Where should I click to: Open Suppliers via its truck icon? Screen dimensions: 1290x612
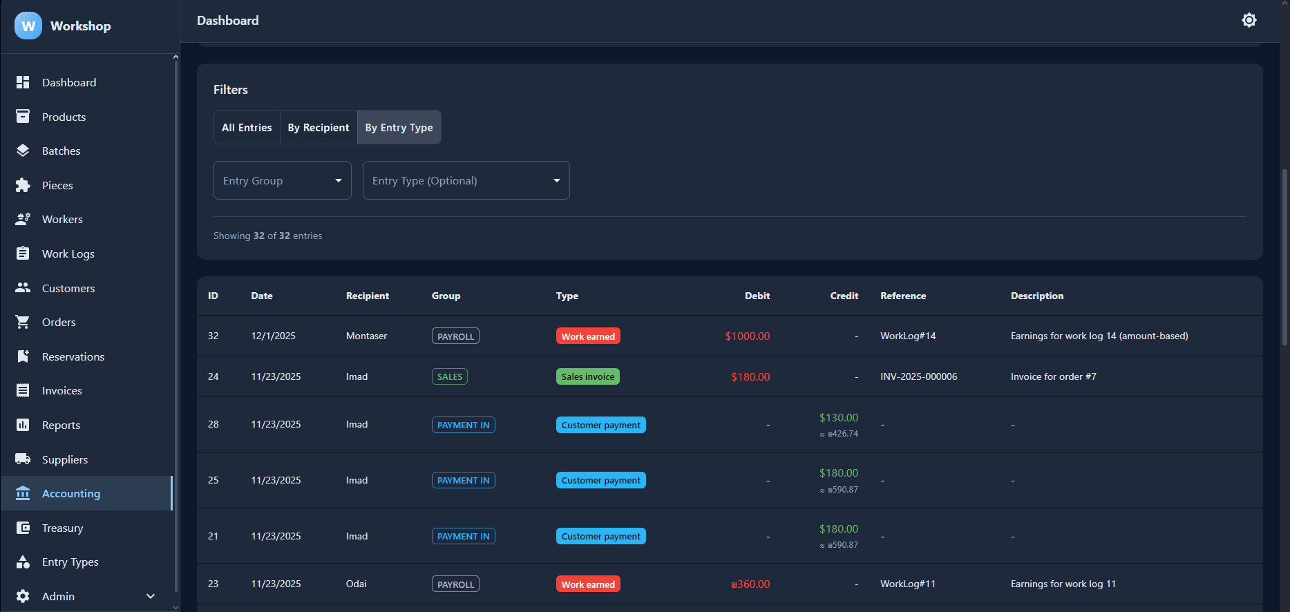tap(23, 459)
